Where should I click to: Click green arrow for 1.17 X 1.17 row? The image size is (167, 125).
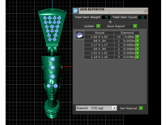tap(137, 45)
